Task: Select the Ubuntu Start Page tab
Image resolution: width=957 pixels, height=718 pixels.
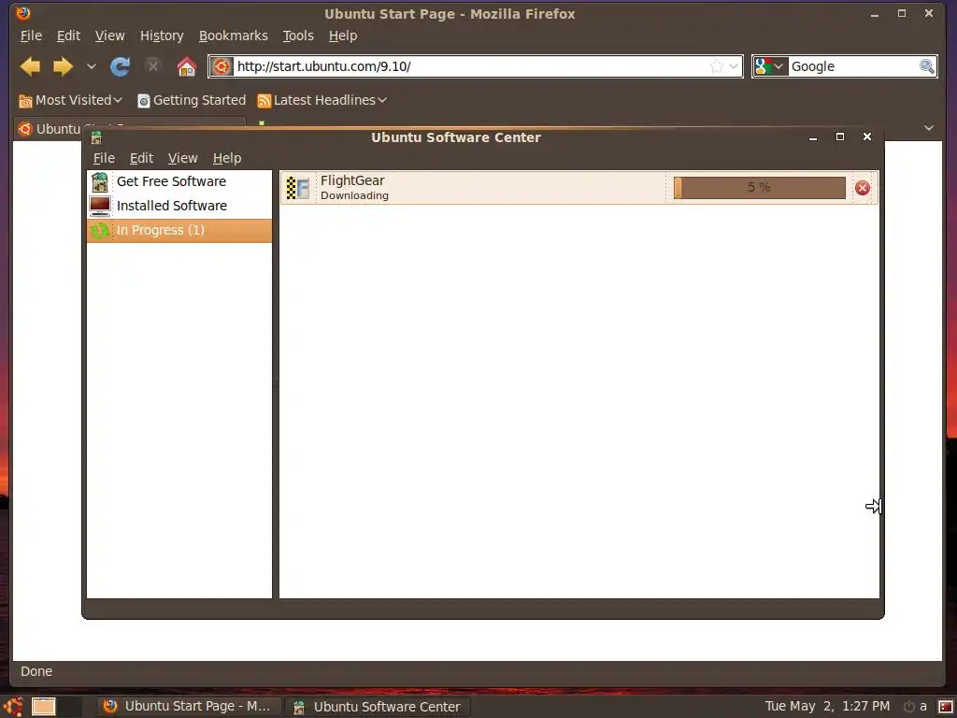Action: click(49, 129)
